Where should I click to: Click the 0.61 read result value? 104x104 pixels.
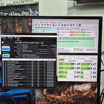77,76
